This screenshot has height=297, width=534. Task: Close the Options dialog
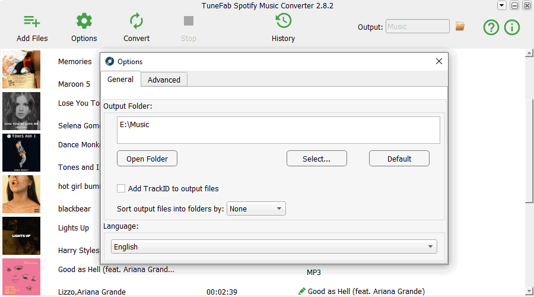(439, 61)
